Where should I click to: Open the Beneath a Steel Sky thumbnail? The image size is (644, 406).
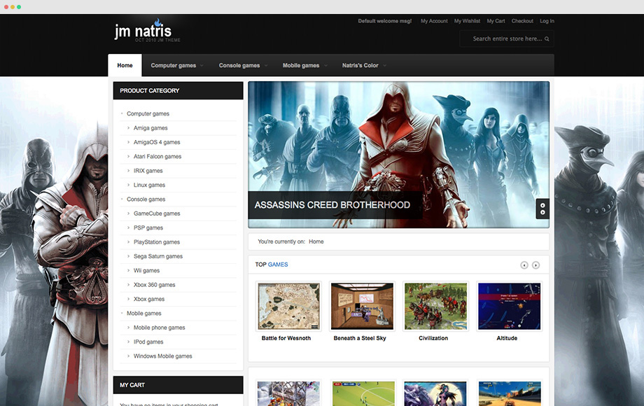tap(362, 306)
